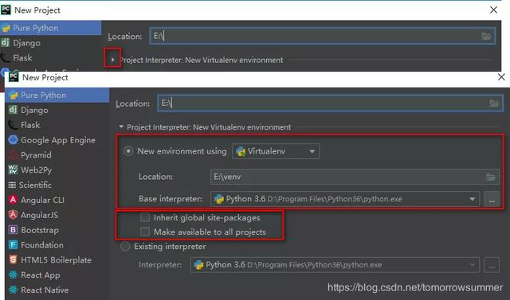510x300 pixels.
Task: Click the base interpreter ellipsis button
Action: coord(492,199)
